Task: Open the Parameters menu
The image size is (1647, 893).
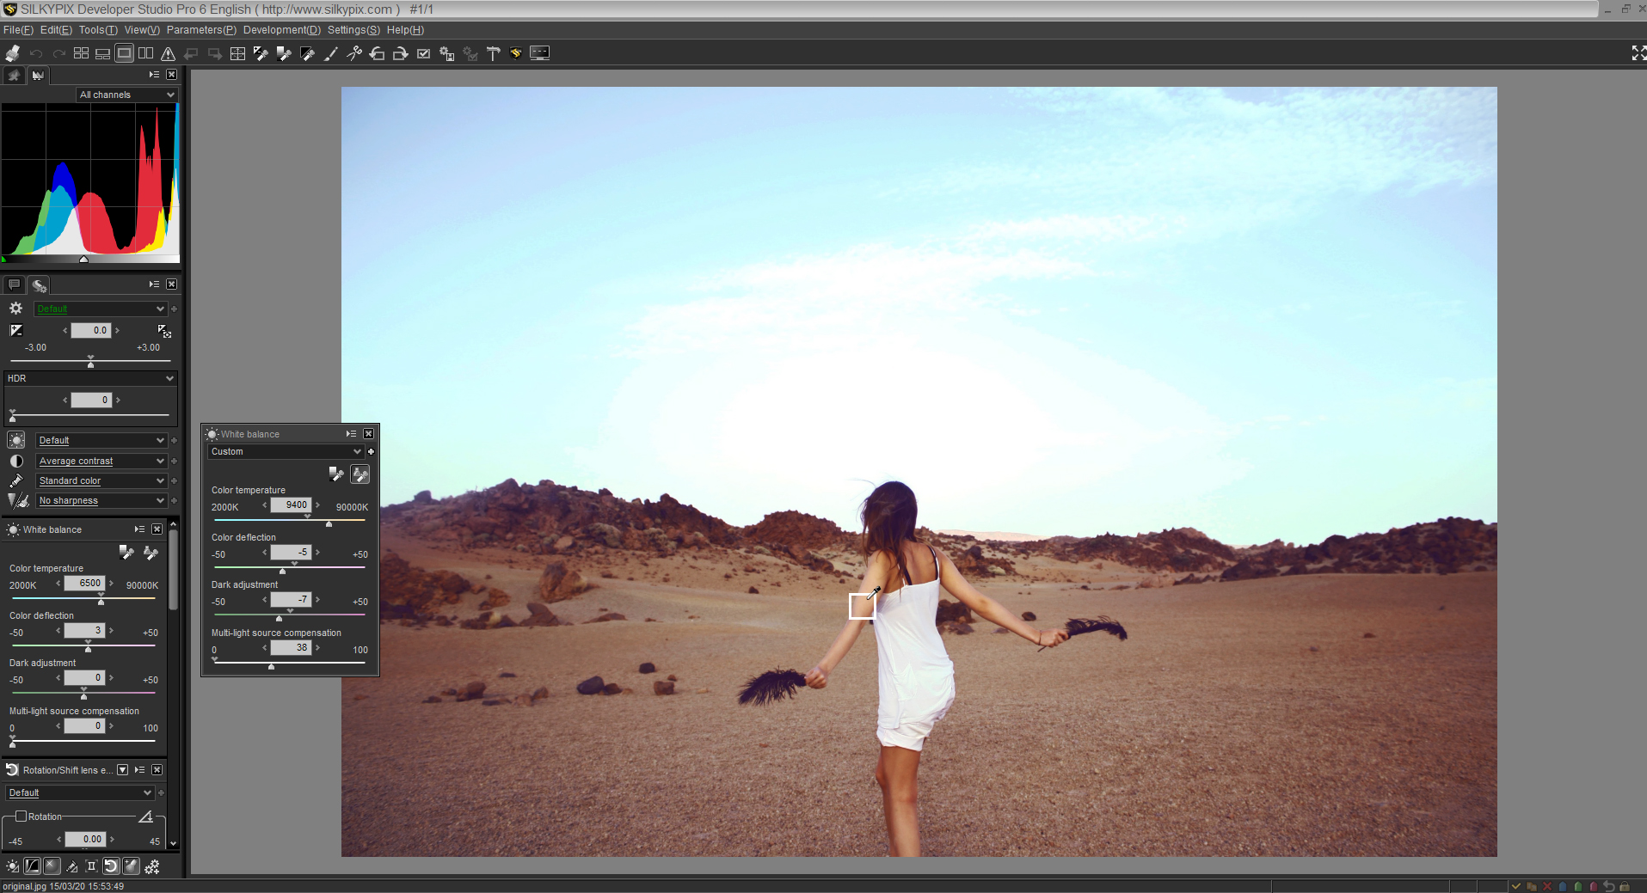Action: coord(201,30)
